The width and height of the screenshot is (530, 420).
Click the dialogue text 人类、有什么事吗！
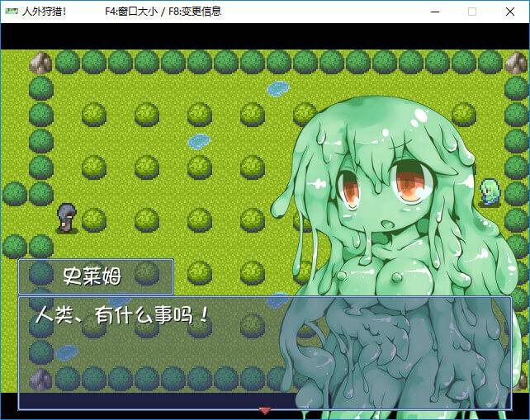[122, 318]
